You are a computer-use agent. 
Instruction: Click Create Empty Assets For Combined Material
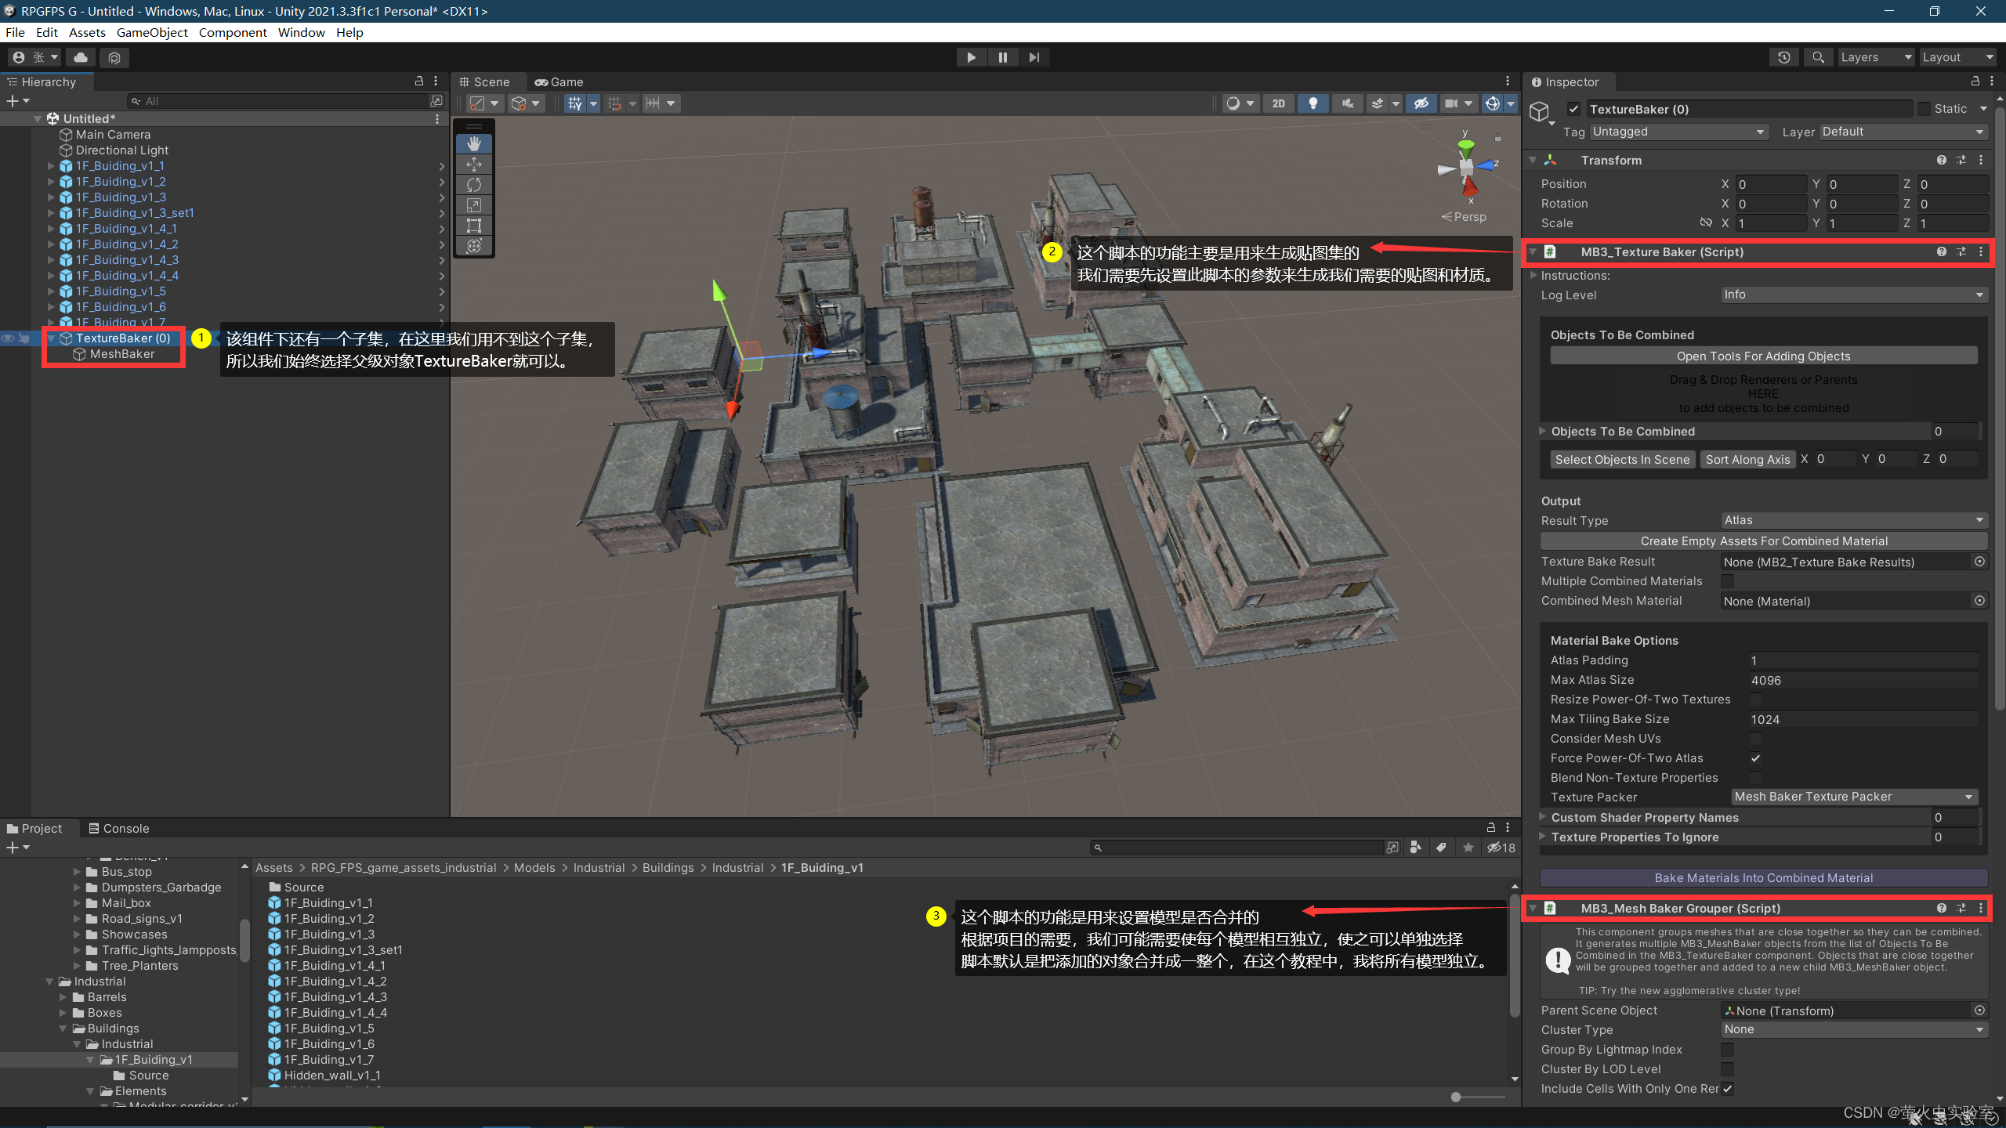tap(1763, 541)
